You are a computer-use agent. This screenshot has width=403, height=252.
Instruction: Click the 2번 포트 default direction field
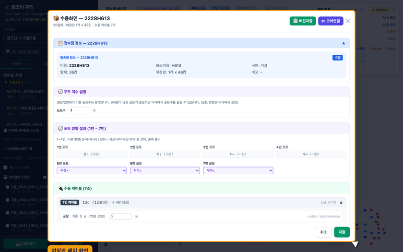click(x=165, y=154)
